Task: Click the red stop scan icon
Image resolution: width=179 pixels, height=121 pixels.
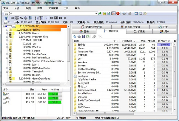Action: [118, 14]
